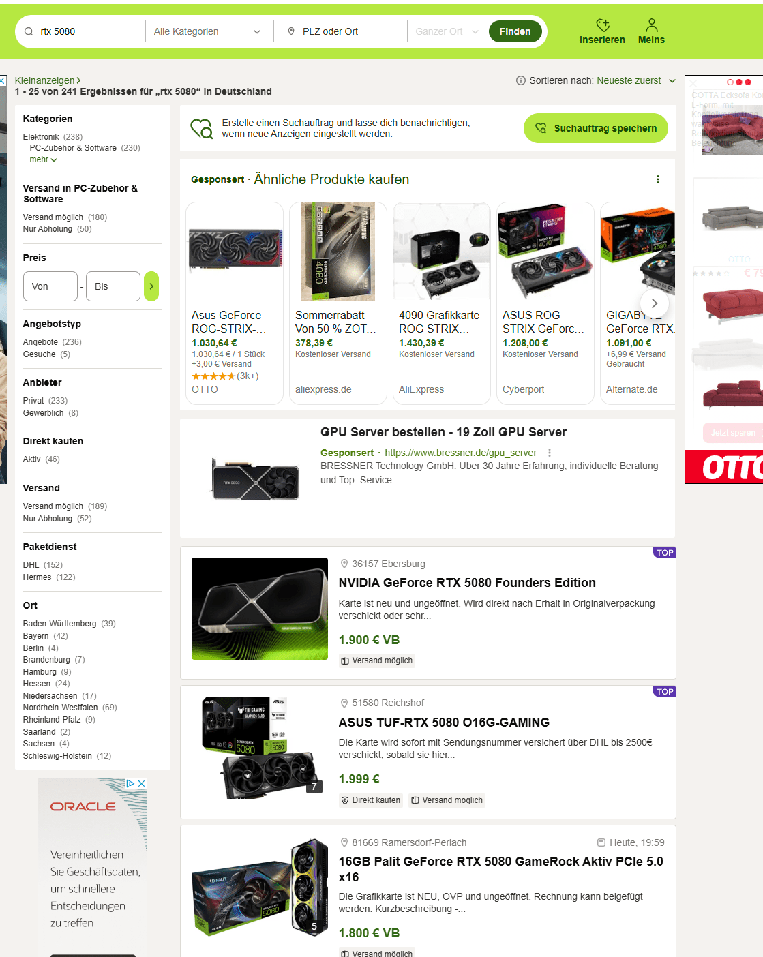Filter Nur Abholung (50)
763x957 pixels.
point(48,229)
